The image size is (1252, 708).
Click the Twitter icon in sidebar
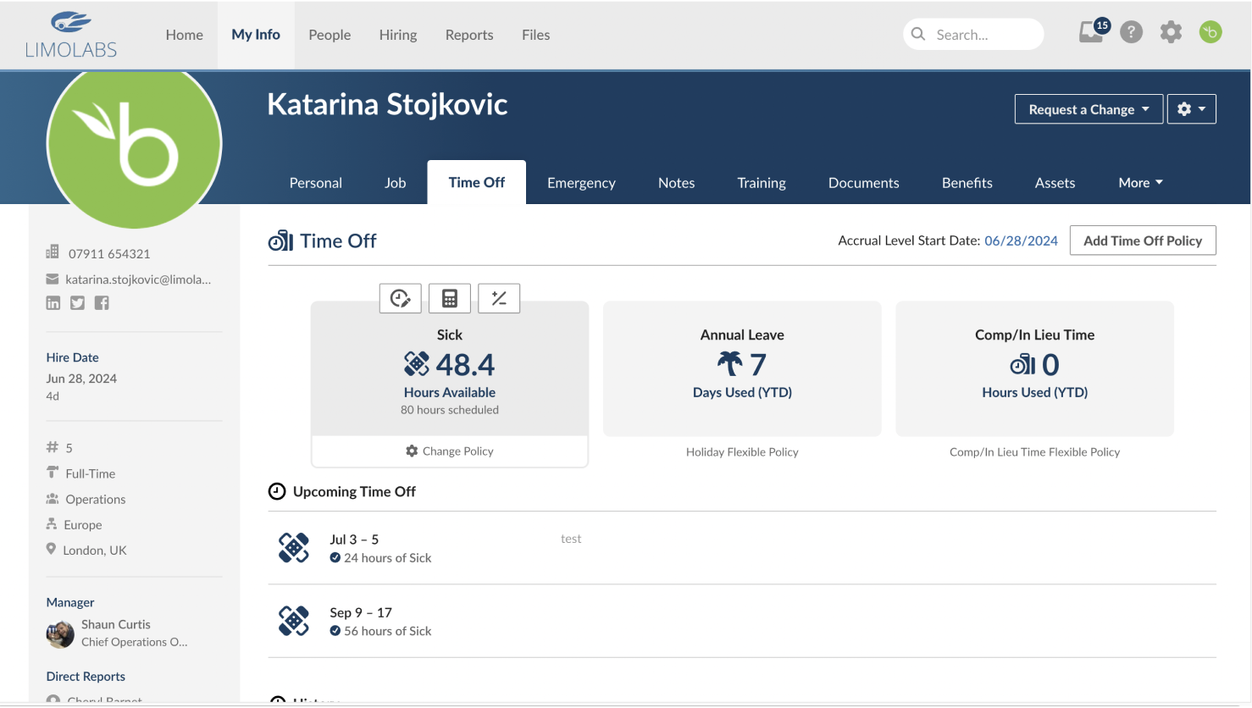[x=77, y=303]
